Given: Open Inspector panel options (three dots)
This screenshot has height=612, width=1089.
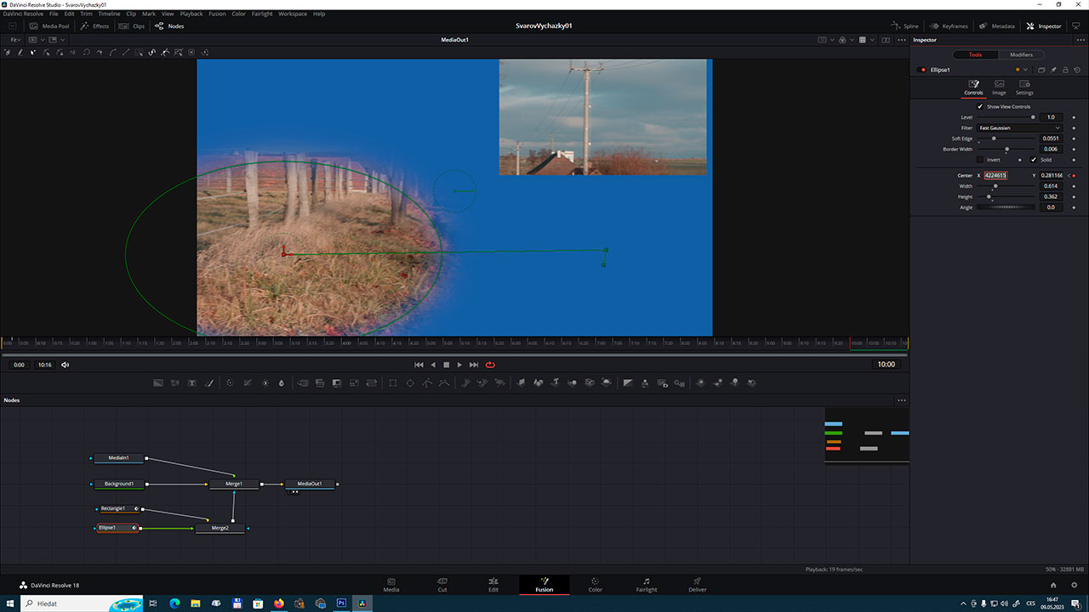Looking at the screenshot, I should pos(1080,40).
